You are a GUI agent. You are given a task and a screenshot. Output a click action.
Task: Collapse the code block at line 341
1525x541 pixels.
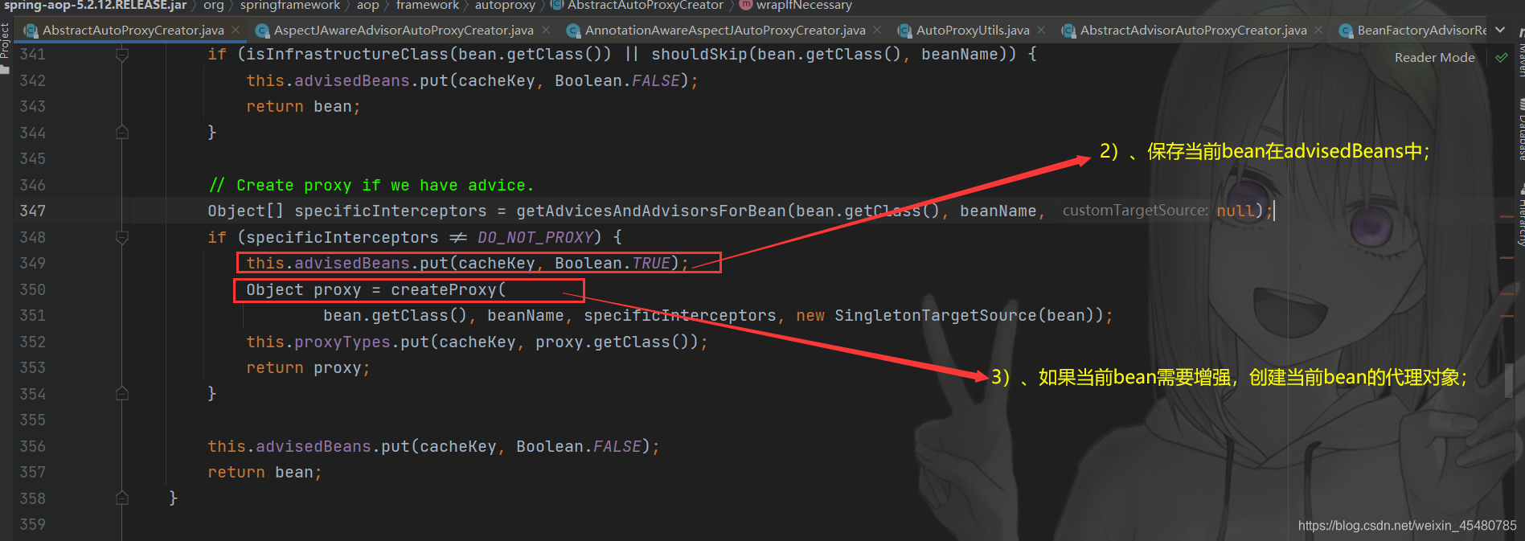122,55
